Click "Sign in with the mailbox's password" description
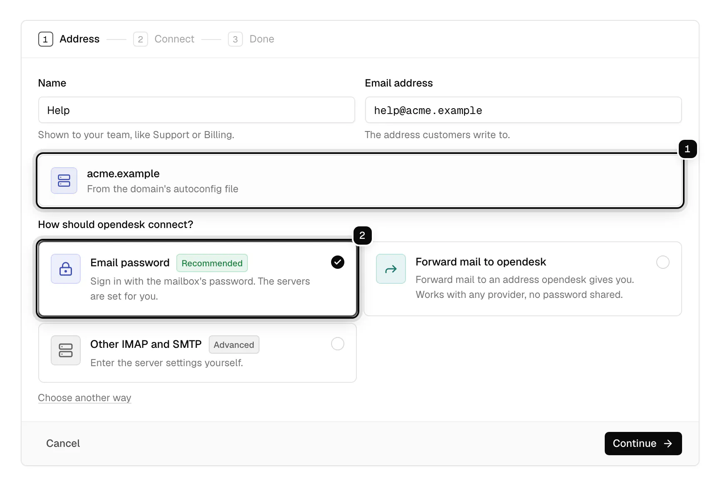 (x=200, y=289)
